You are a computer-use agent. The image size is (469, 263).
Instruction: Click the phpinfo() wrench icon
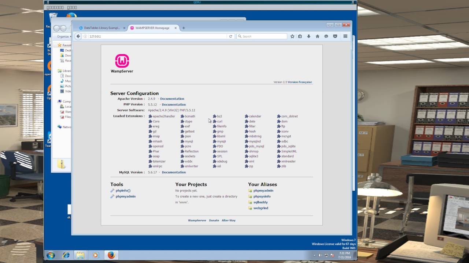click(x=112, y=191)
